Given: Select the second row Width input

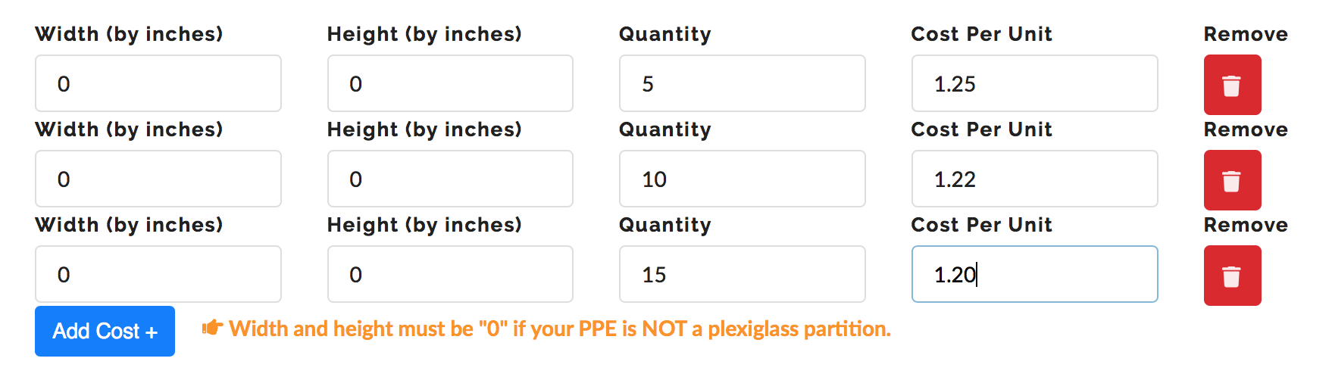Looking at the screenshot, I should 158,179.
